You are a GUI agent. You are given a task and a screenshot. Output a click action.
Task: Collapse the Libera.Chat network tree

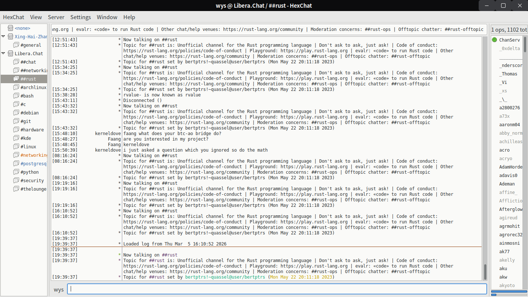tap(3, 53)
